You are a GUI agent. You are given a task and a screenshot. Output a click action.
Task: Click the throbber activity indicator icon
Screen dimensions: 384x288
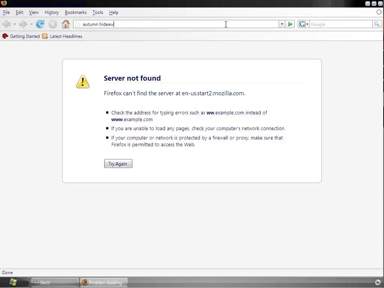[379, 12]
